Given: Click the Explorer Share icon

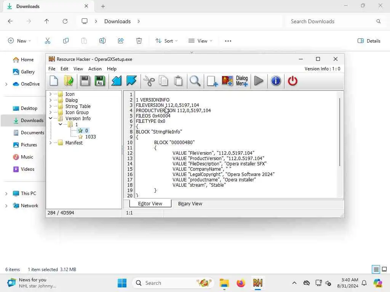Looking at the screenshot, I should pos(121,41).
